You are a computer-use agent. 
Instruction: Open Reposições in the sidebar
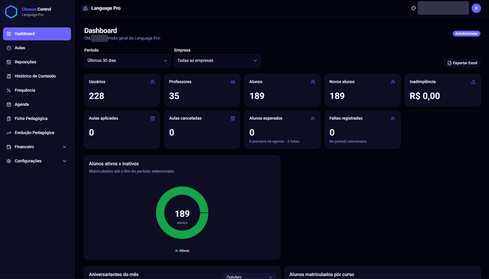37,62
